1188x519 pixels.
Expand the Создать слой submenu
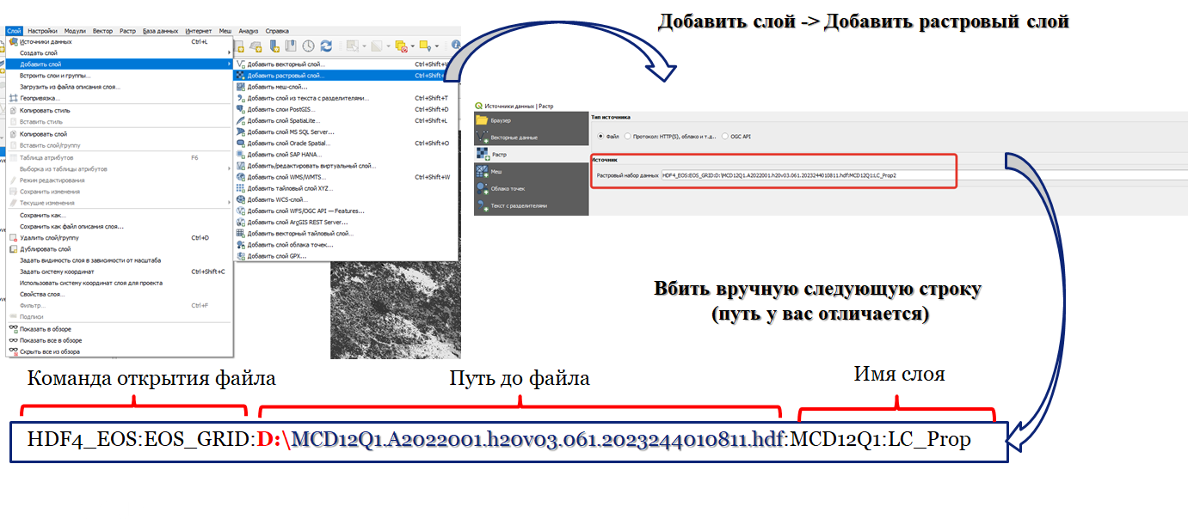click(119, 52)
